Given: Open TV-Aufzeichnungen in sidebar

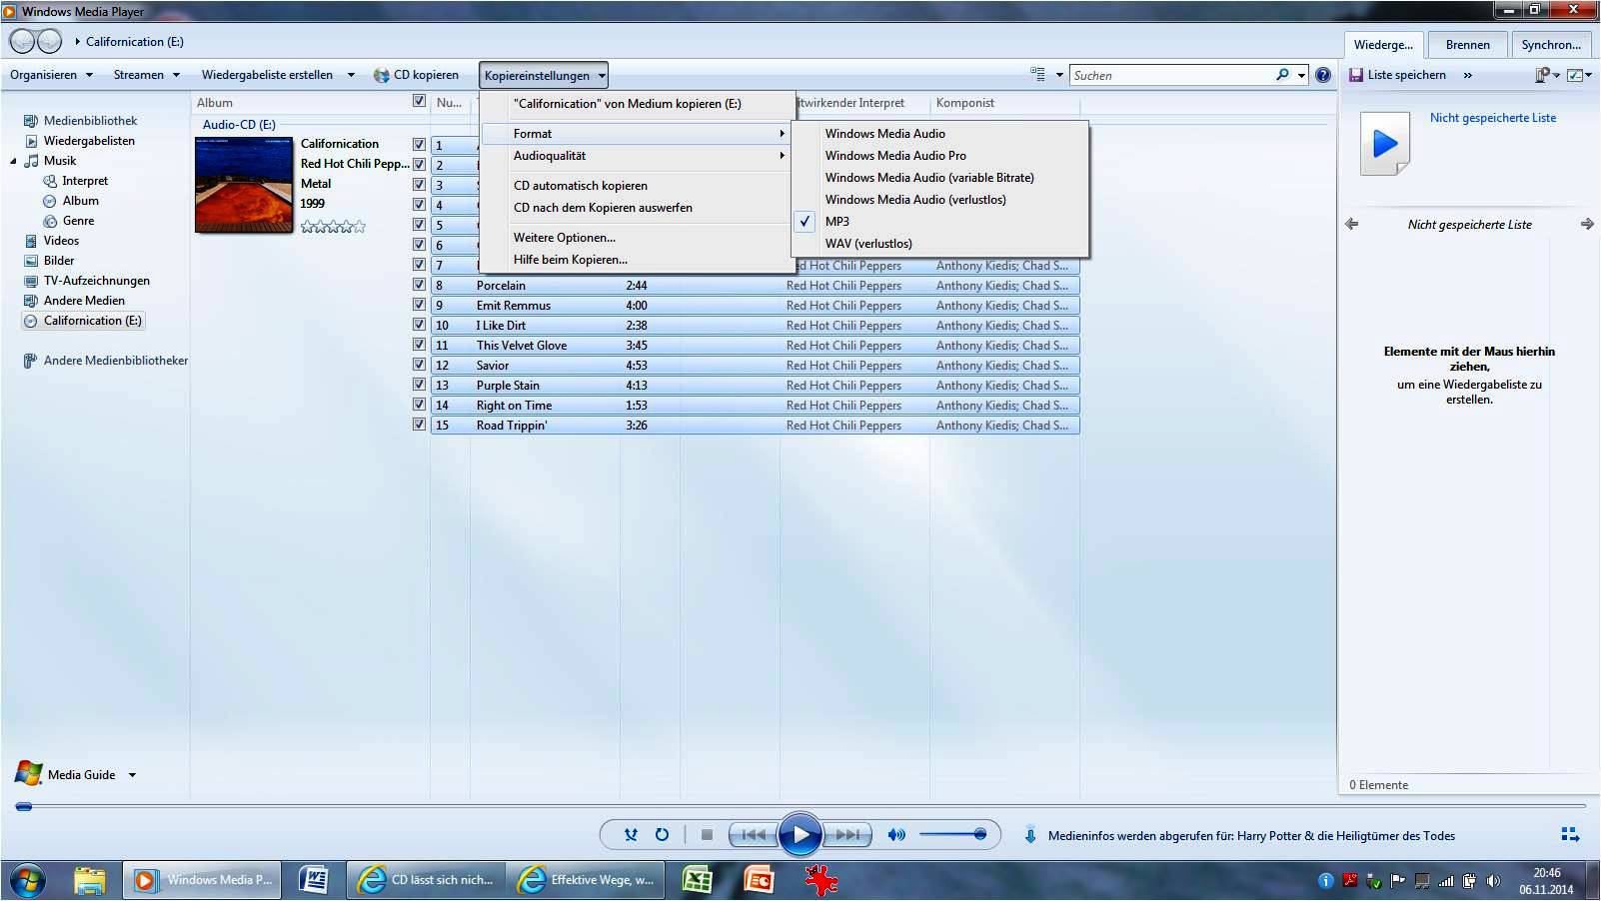Looking at the screenshot, I should pyautogui.click(x=86, y=281).
